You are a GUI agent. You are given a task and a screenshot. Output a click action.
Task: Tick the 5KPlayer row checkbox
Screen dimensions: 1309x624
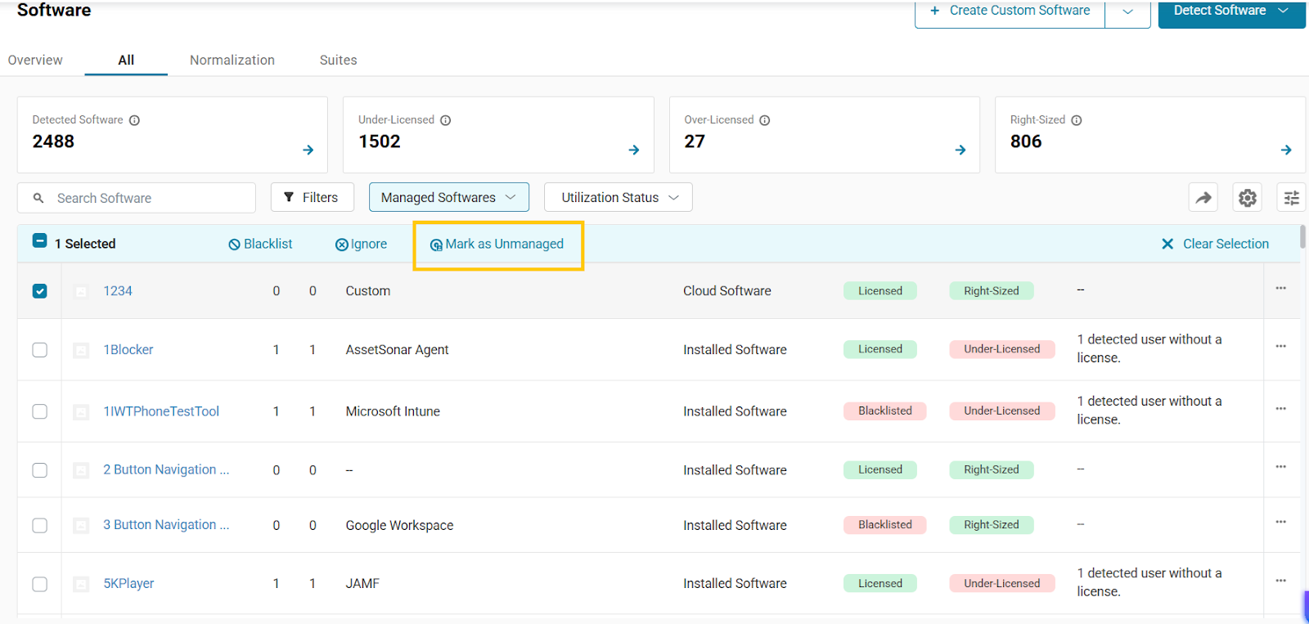point(39,584)
